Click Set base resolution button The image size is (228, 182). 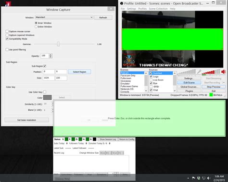pyautogui.click(x=26, y=120)
